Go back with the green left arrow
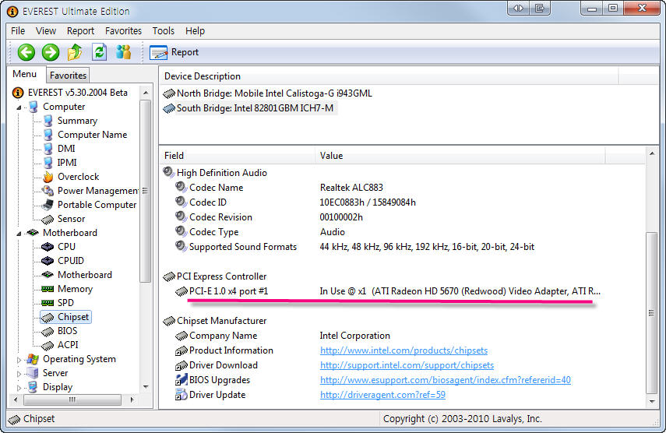 pos(26,52)
